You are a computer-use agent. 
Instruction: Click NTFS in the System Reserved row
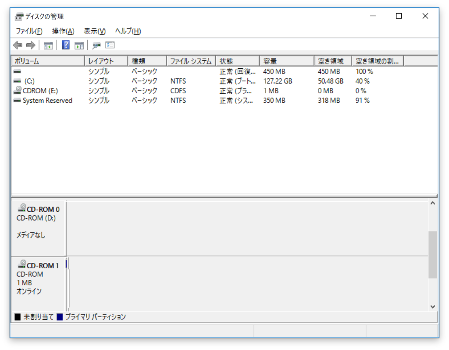pyautogui.click(x=178, y=101)
